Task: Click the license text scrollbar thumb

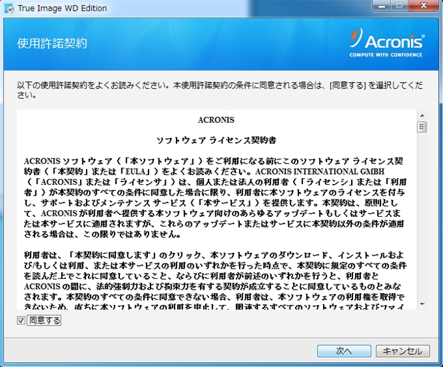Action: (422, 127)
